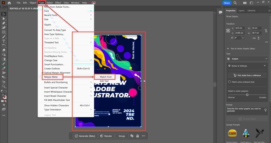Switch to the Layers tab
271x143 pixels.
(241, 11)
